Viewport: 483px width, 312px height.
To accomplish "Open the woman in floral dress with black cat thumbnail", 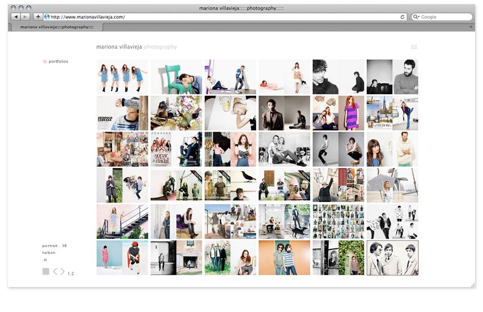I will tap(285, 77).
